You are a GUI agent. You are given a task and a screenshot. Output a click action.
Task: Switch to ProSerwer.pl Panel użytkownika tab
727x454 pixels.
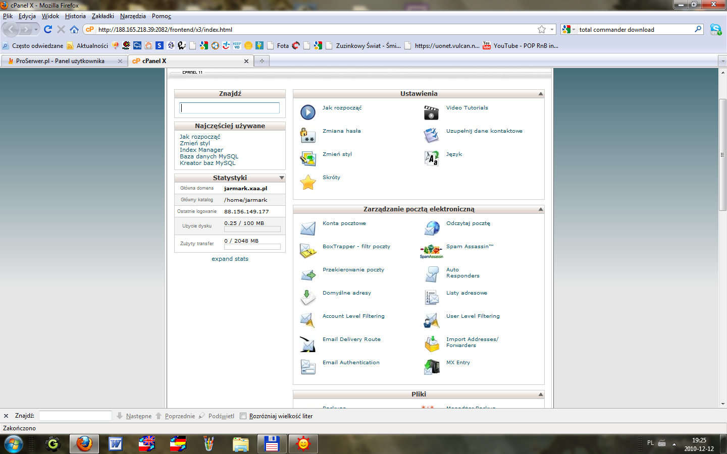pos(60,61)
